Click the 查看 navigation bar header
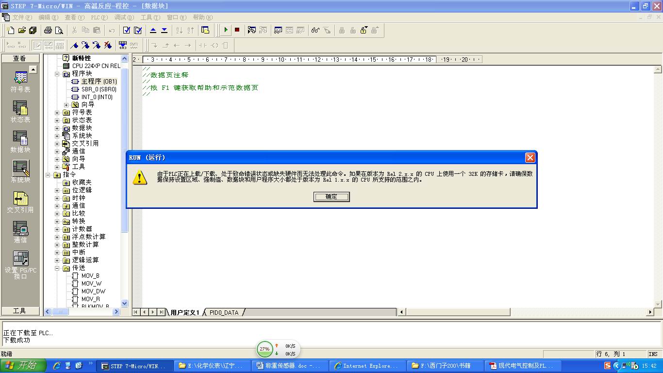 point(20,58)
